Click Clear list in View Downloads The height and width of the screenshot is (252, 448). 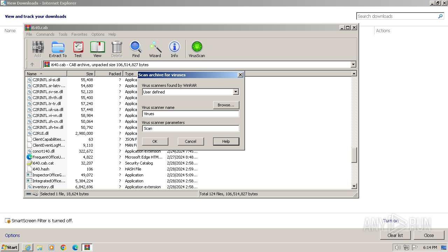pyautogui.click(x=395, y=235)
